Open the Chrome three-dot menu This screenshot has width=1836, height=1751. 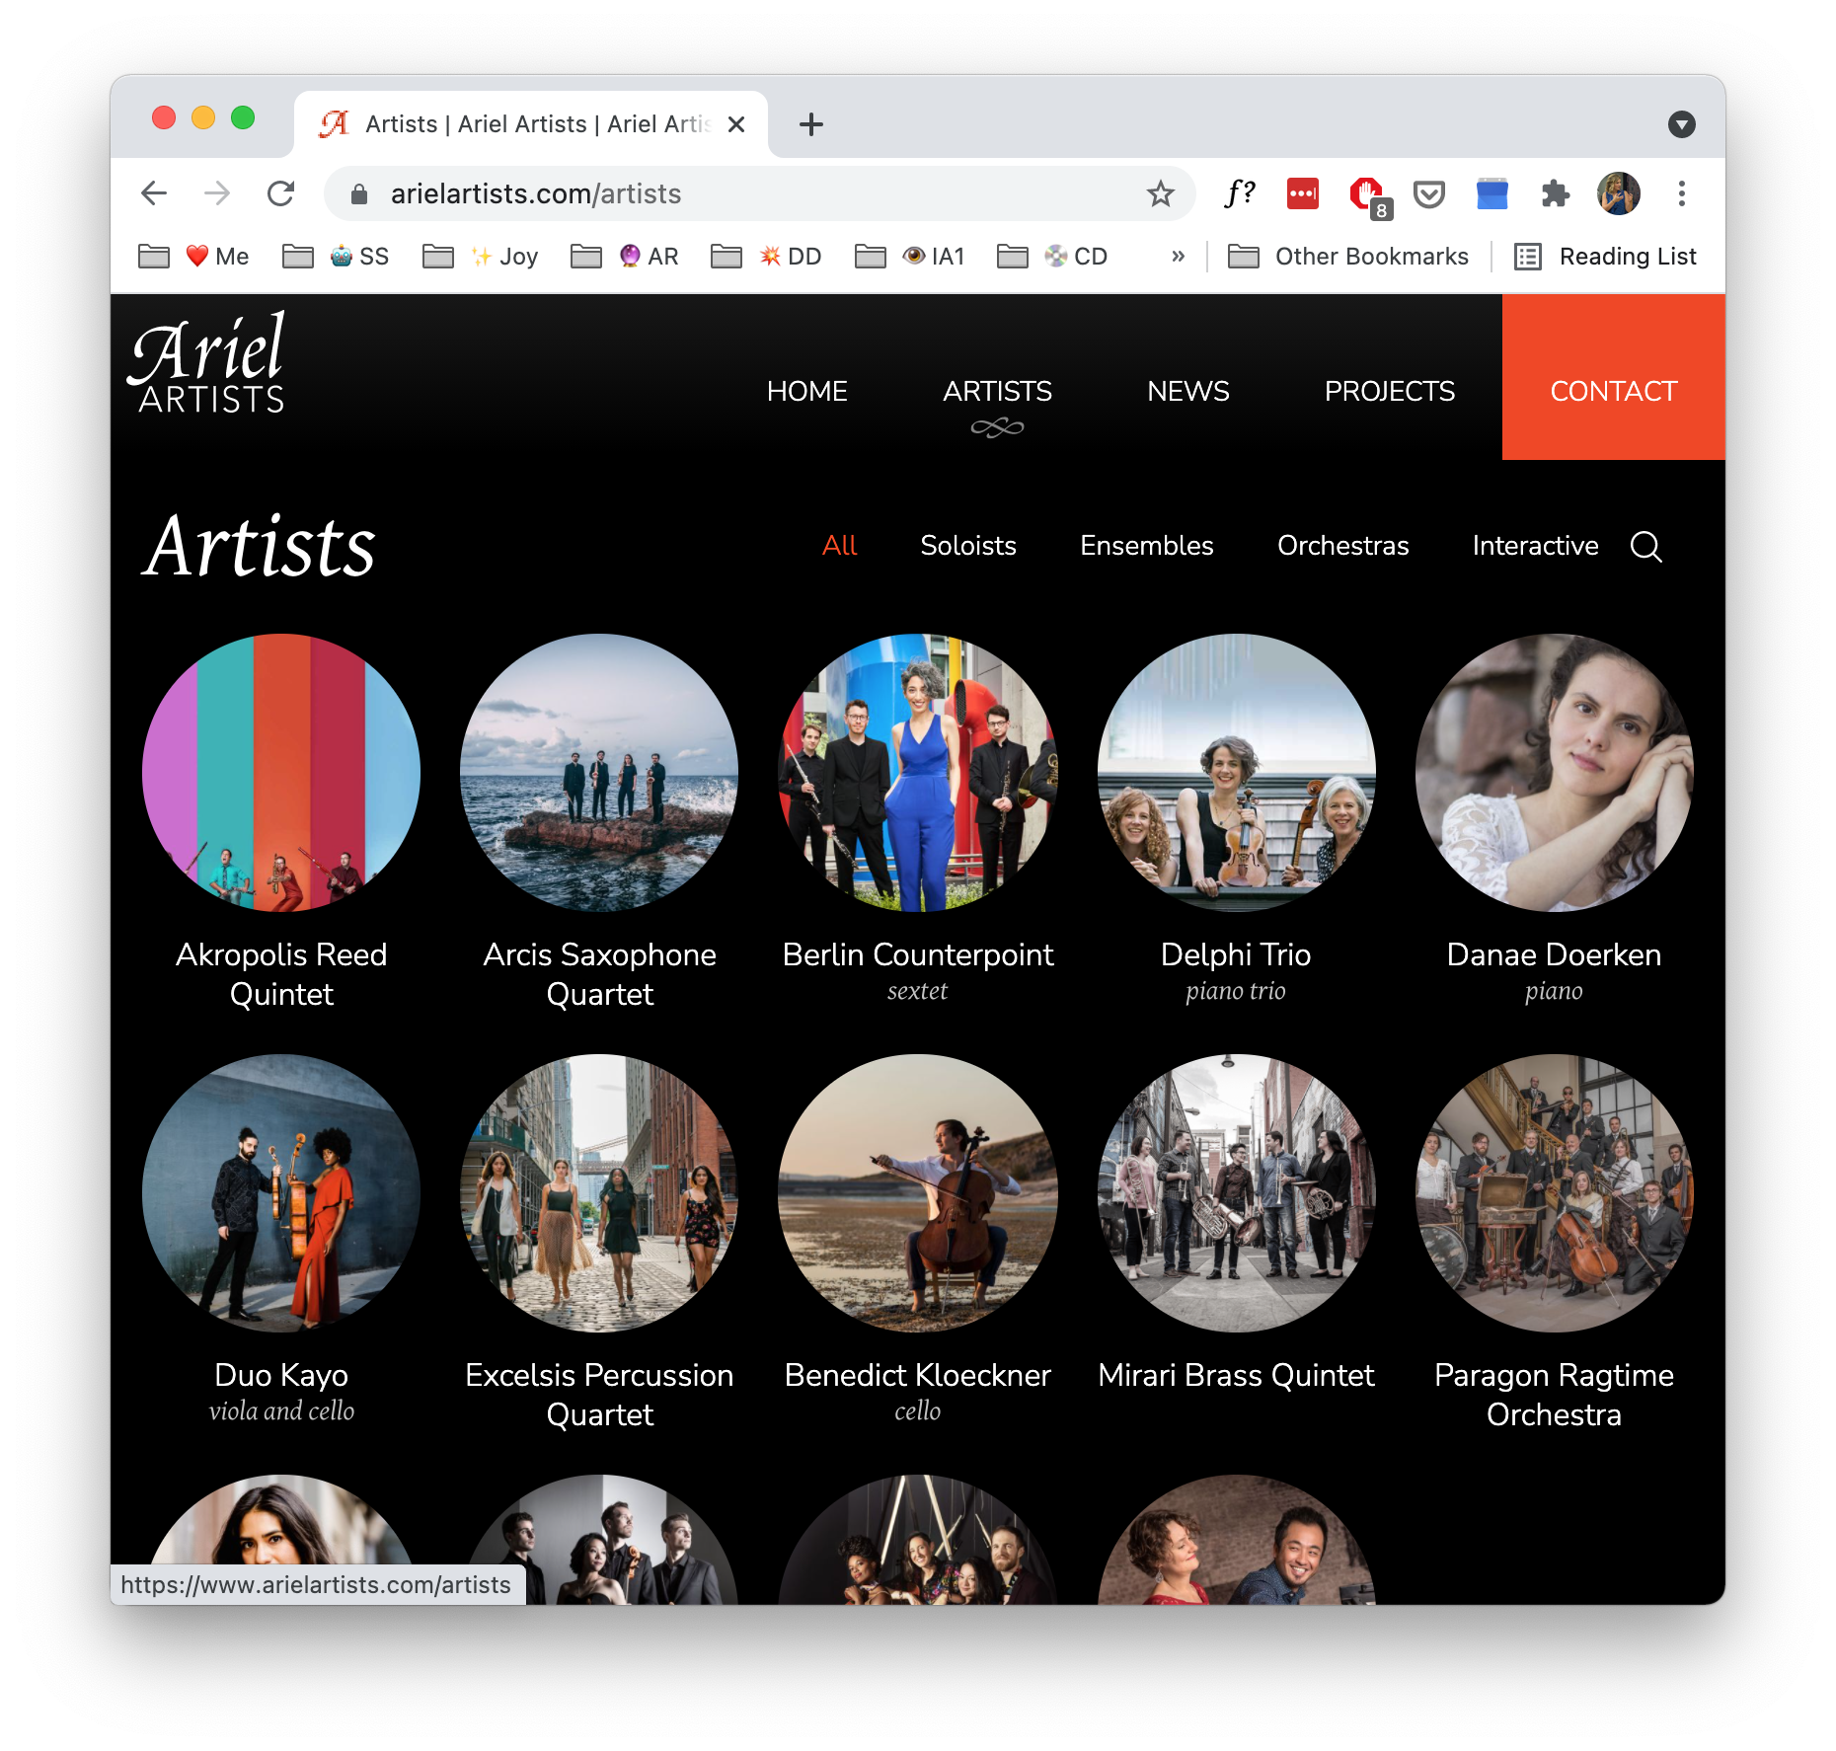point(1682,193)
